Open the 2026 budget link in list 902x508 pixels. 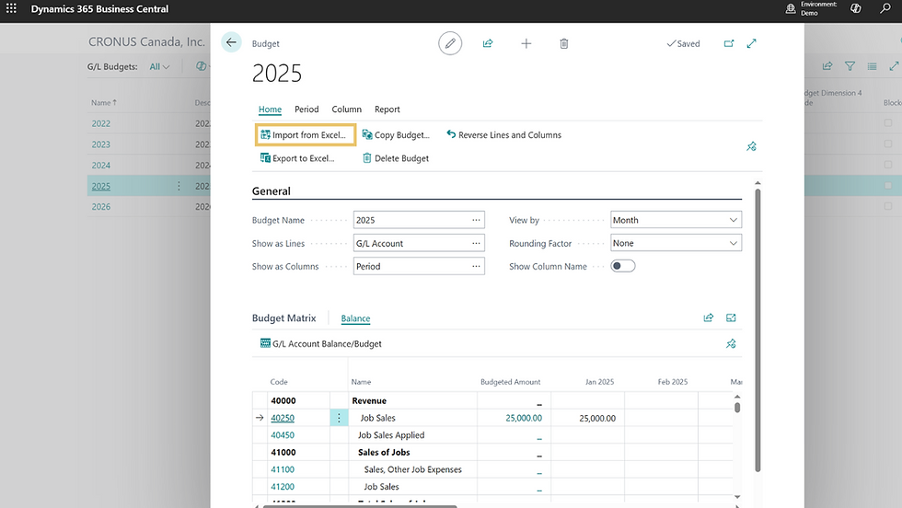click(100, 206)
